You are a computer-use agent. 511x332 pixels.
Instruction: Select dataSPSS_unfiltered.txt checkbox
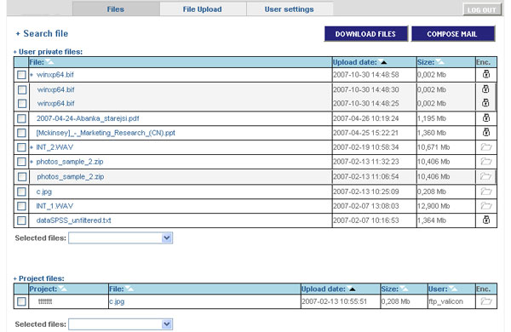pos(21,220)
